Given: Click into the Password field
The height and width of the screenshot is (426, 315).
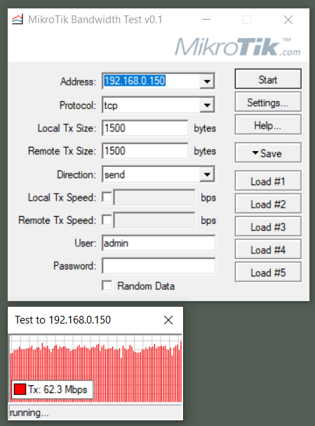Looking at the screenshot, I should coord(159,266).
